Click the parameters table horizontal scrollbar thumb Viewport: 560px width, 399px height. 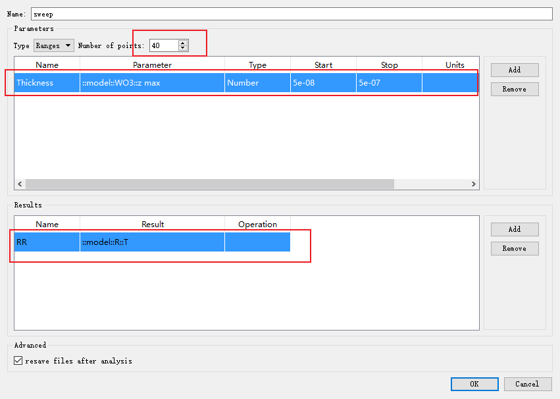[209, 184]
